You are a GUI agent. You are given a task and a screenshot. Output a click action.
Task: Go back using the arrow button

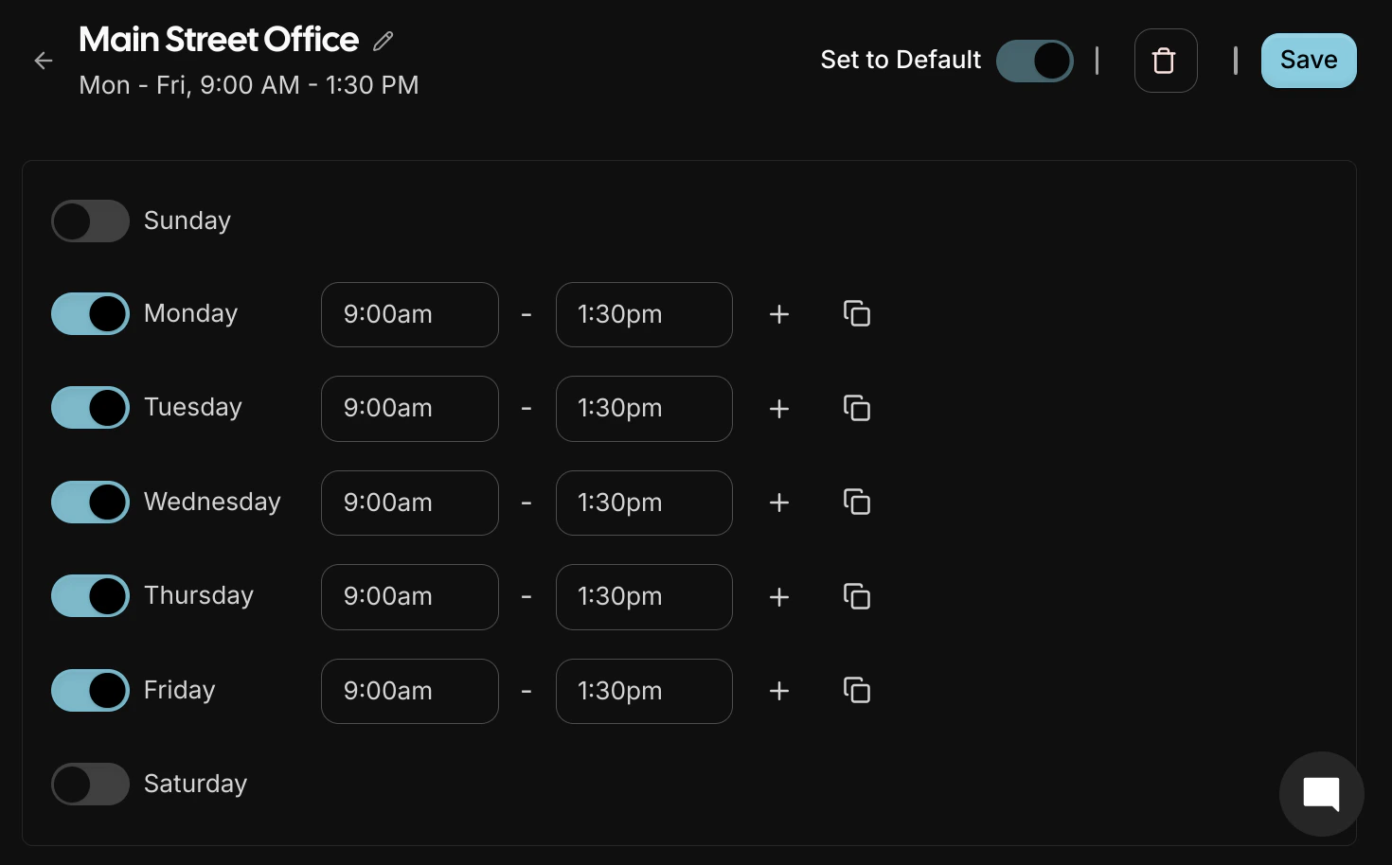click(44, 60)
